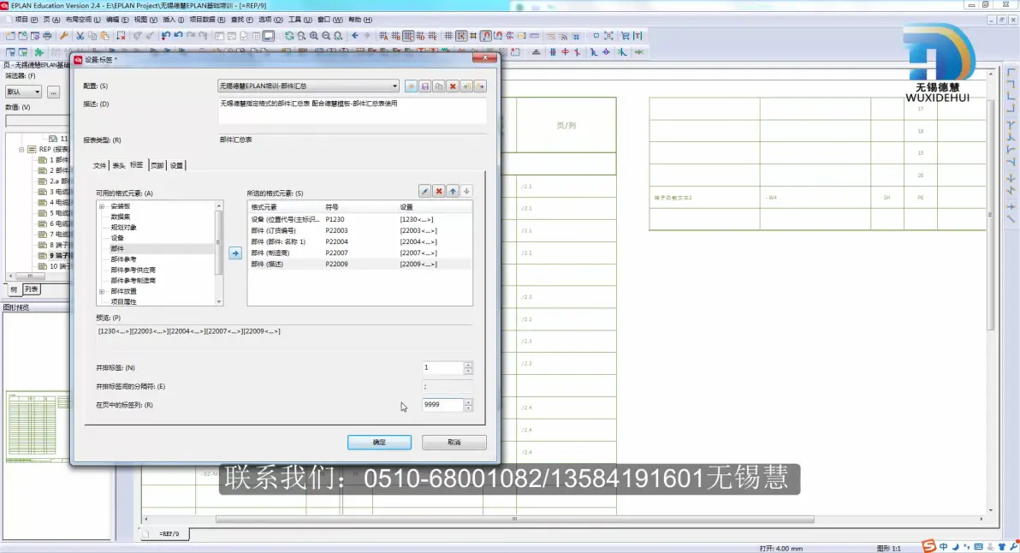Edit the selected format element (pencil icon)
Viewport: 1020px width, 553px height.
tap(424, 191)
